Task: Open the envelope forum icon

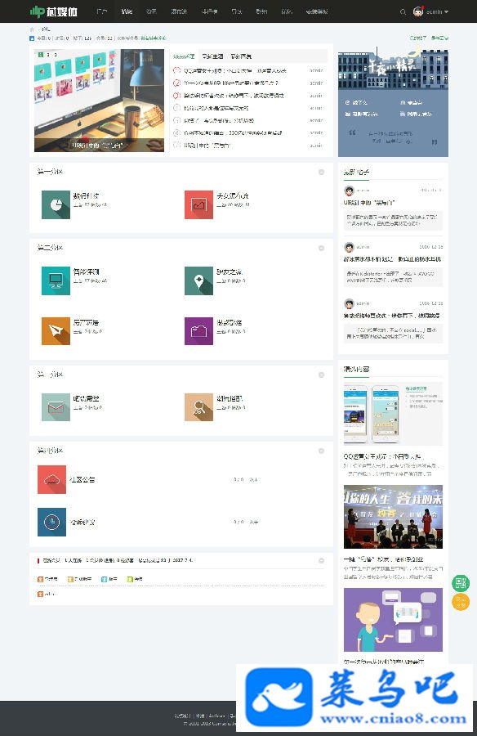Action: (x=56, y=407)
